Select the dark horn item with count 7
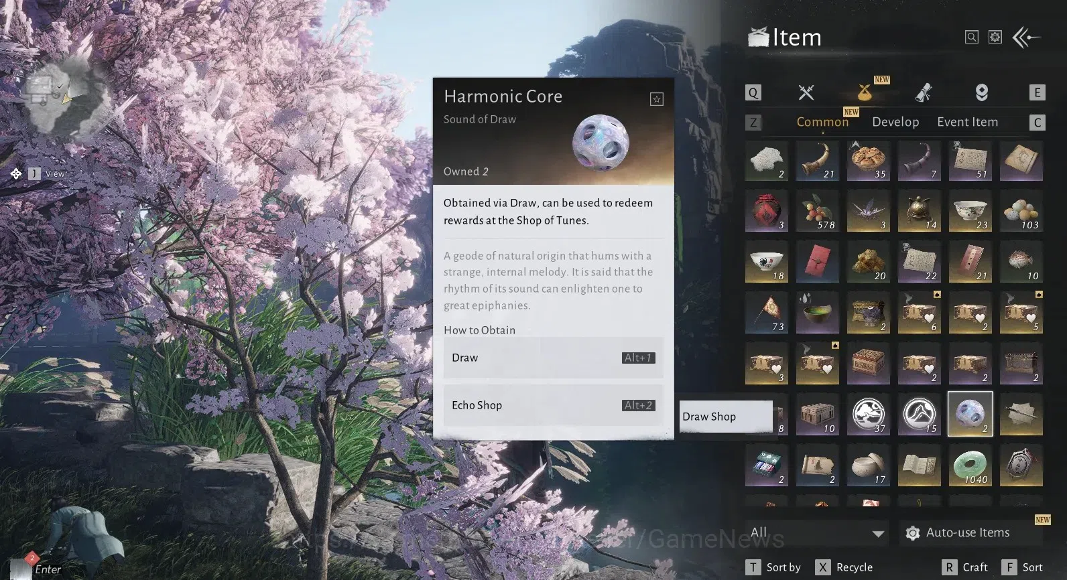 pos(920,160)
